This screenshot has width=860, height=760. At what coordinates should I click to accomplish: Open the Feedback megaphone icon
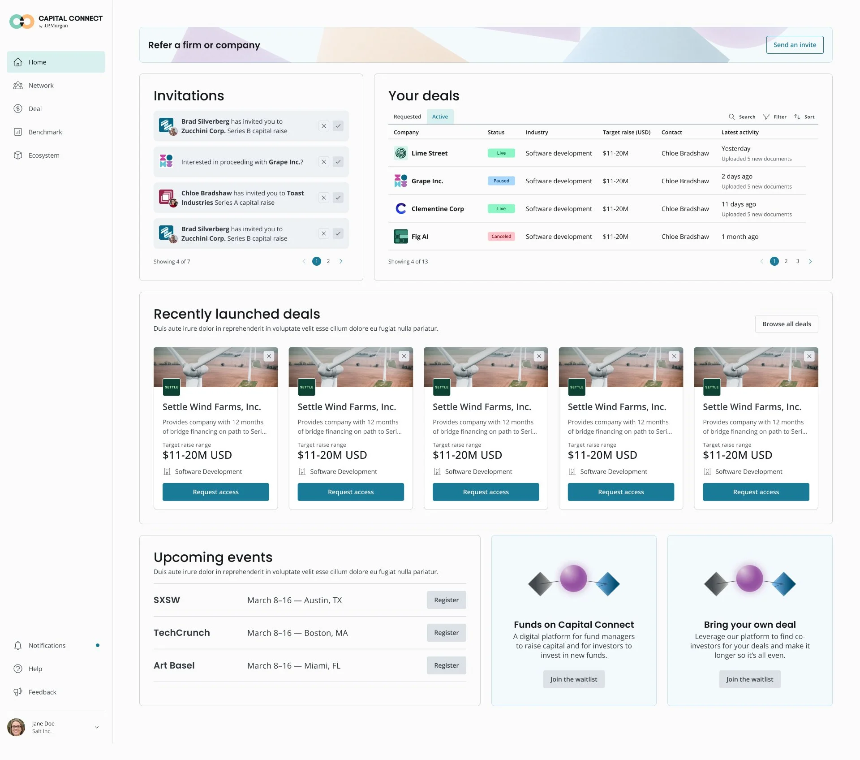tap(18, 692)
